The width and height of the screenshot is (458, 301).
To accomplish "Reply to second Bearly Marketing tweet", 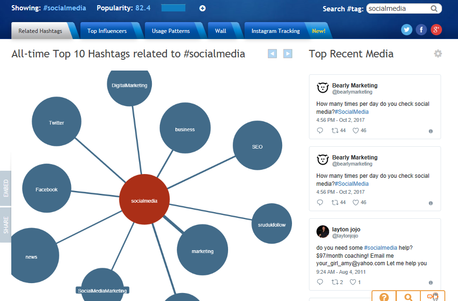I will [320, 202].
